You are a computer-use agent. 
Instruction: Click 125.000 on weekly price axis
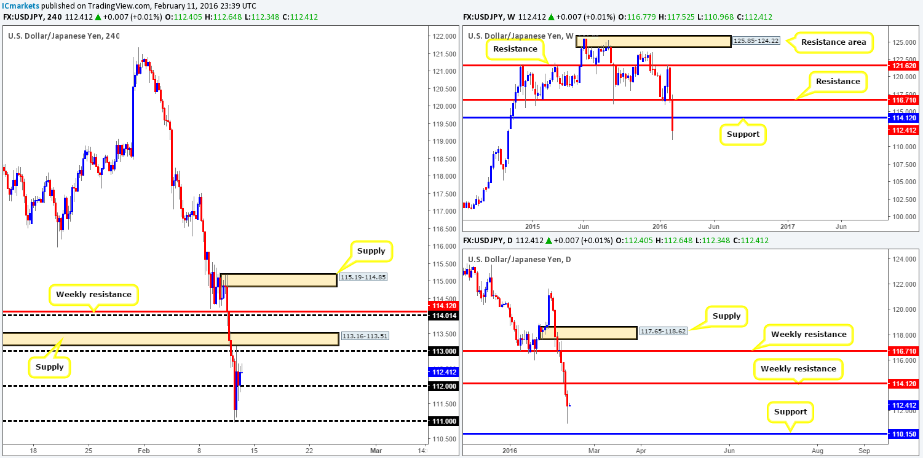903,43
